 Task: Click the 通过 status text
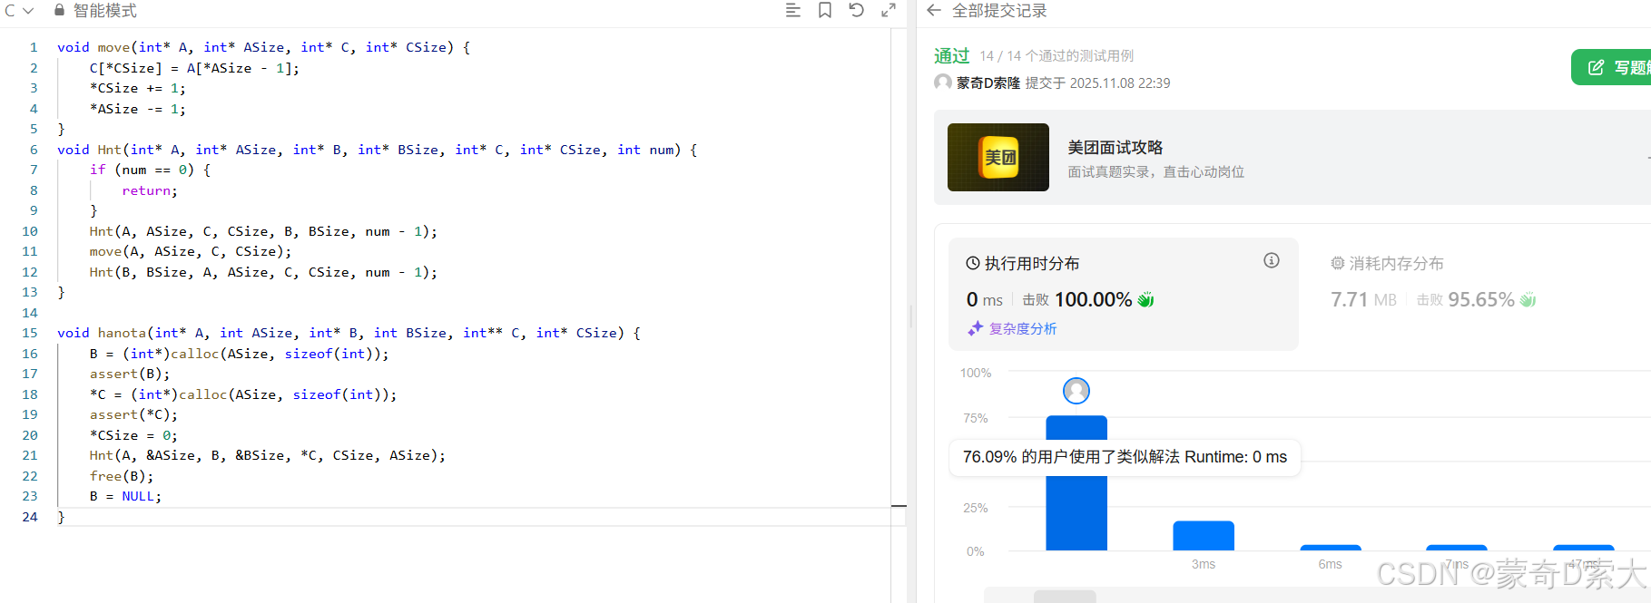click(952, 55)
